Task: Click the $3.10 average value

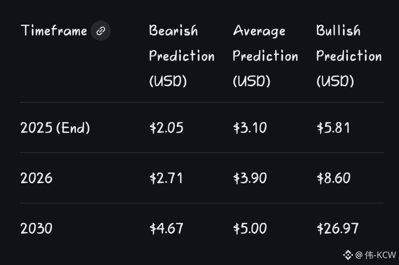Action: [x=250, y=128]
